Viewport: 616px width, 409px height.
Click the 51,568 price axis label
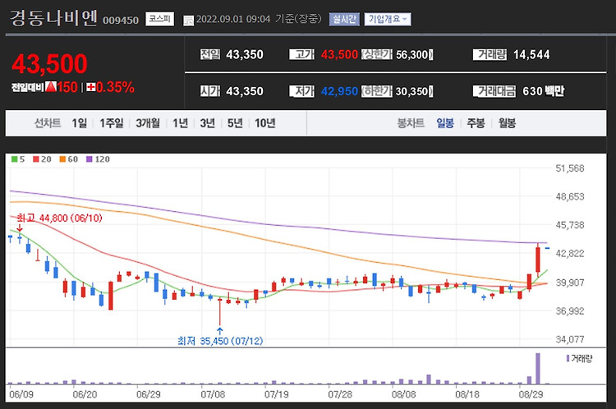coord(570,168)
